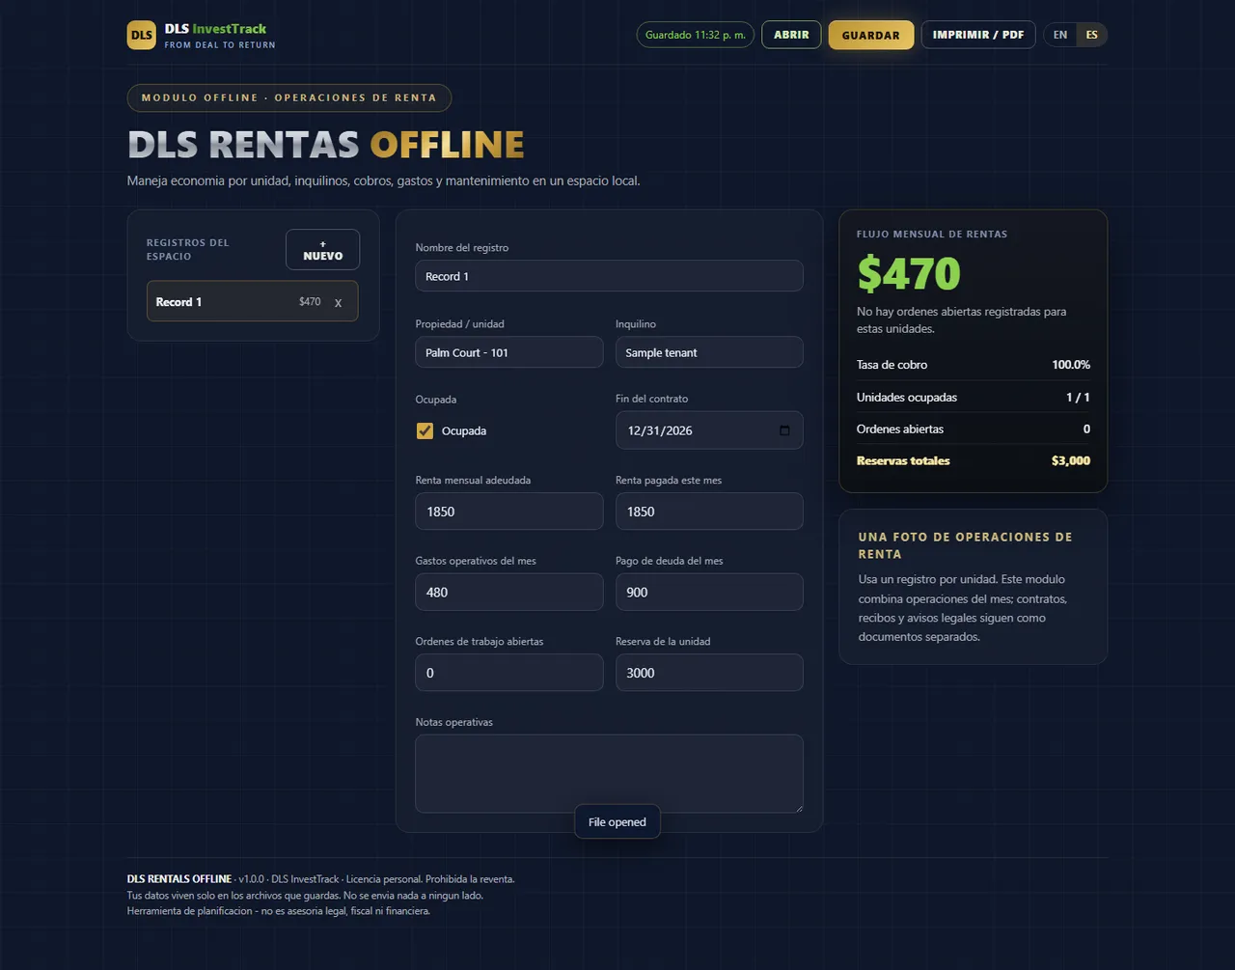Click the Propiedad / unidad field

tap(509, 352)
